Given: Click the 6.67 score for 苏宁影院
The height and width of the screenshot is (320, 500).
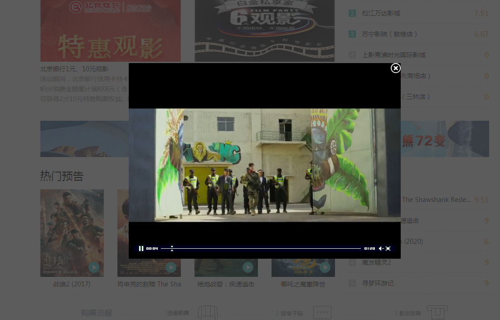Looking at the screenshot, I should coord(481,34).
